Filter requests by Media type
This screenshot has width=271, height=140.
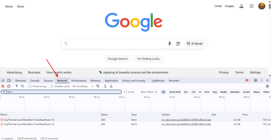[224, 92]
